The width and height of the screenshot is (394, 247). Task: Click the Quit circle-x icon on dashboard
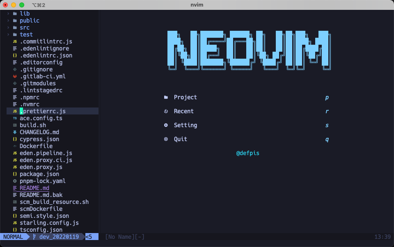pos(166,139)
